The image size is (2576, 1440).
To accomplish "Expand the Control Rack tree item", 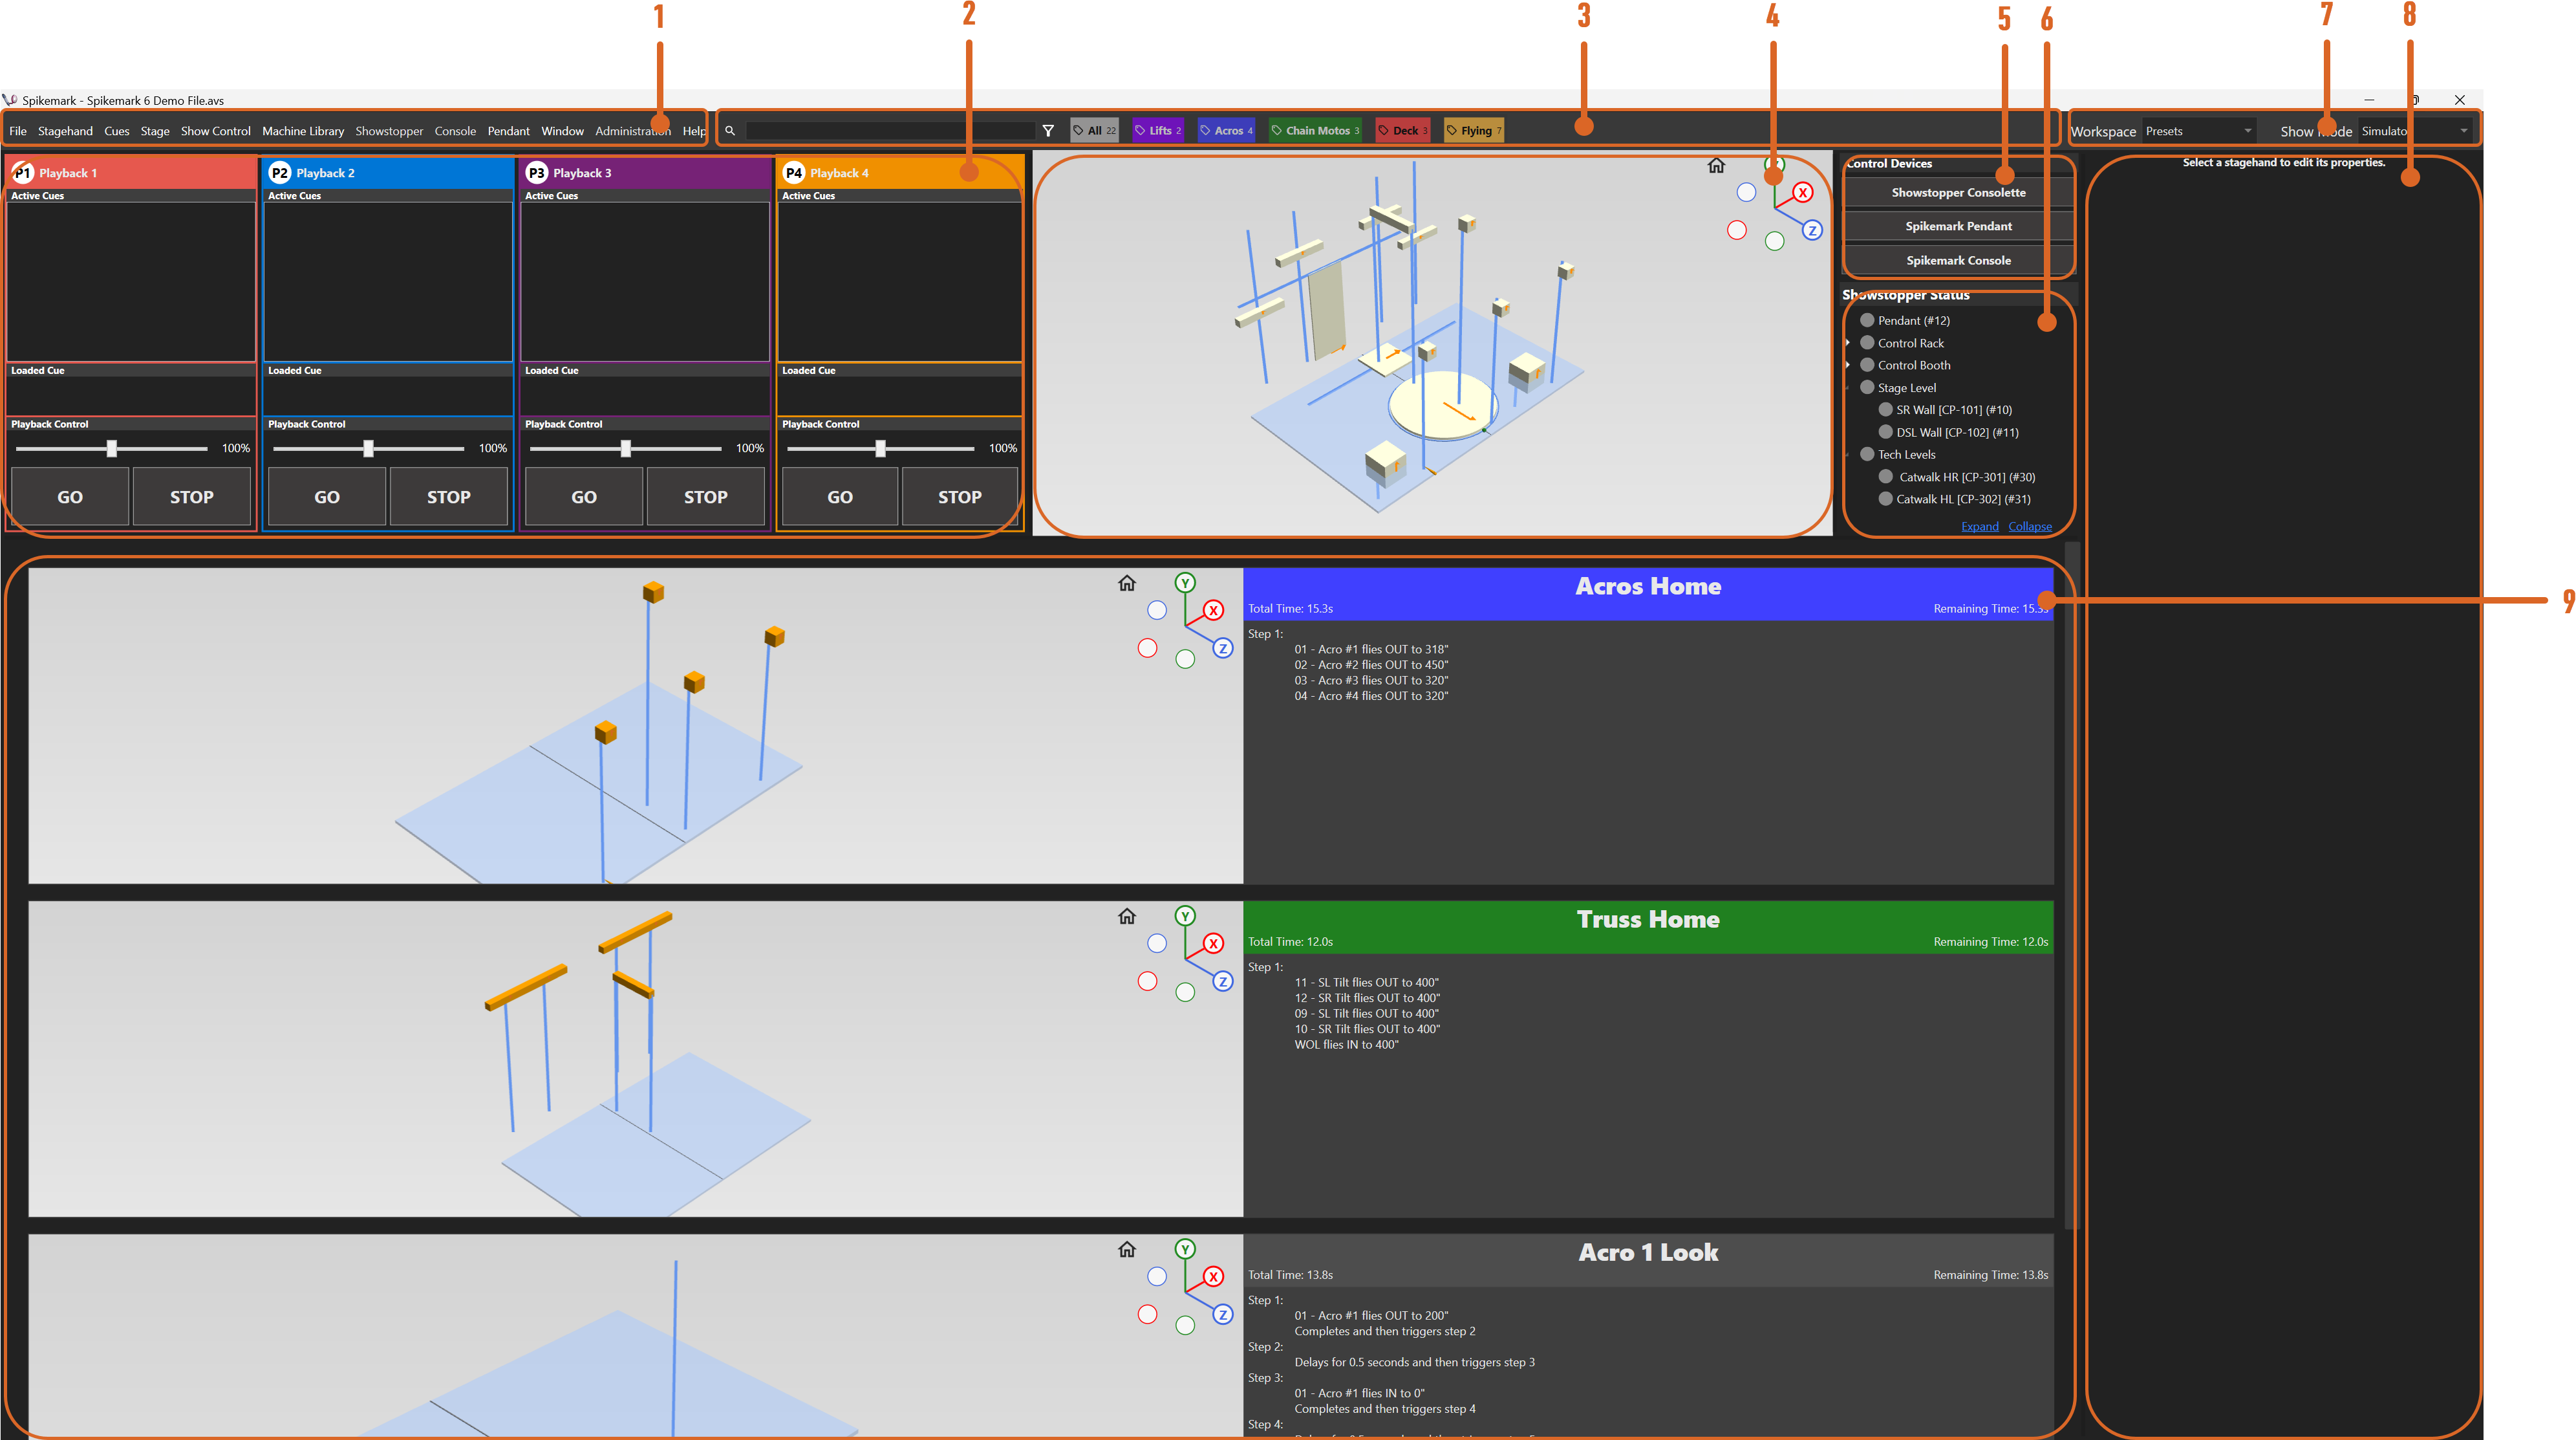I will 1848,342.
